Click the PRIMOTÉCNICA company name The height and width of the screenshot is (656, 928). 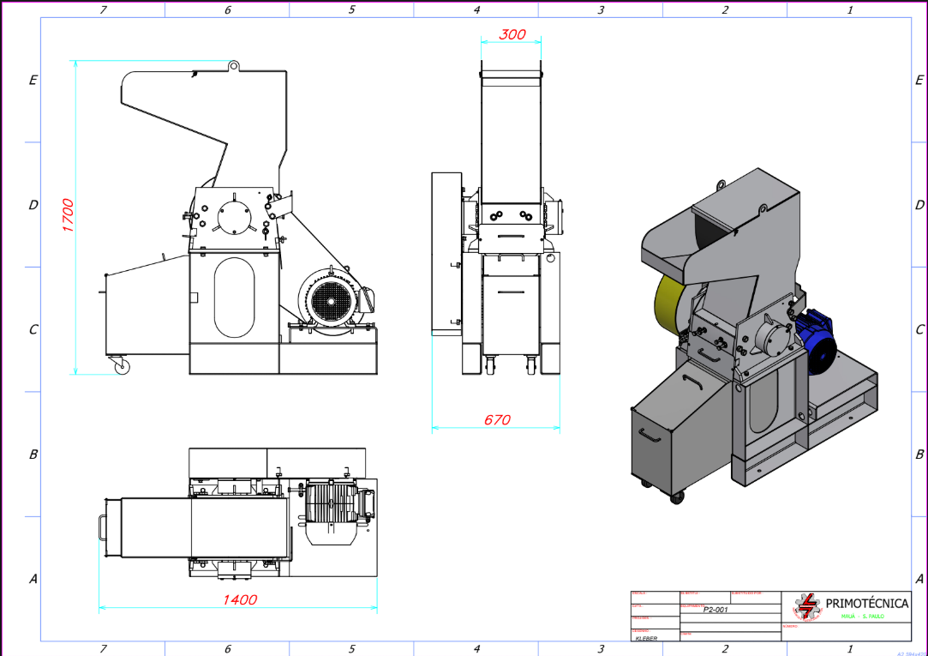867,604
